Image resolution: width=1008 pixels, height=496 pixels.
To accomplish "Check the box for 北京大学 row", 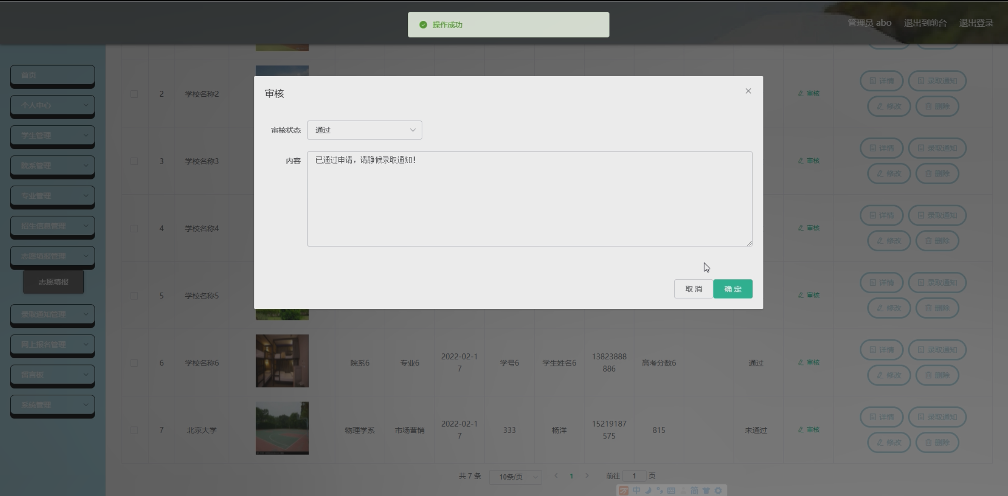I will [134, 430].
